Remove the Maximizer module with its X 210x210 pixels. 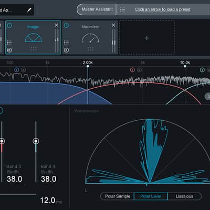[x=113, y=25]
